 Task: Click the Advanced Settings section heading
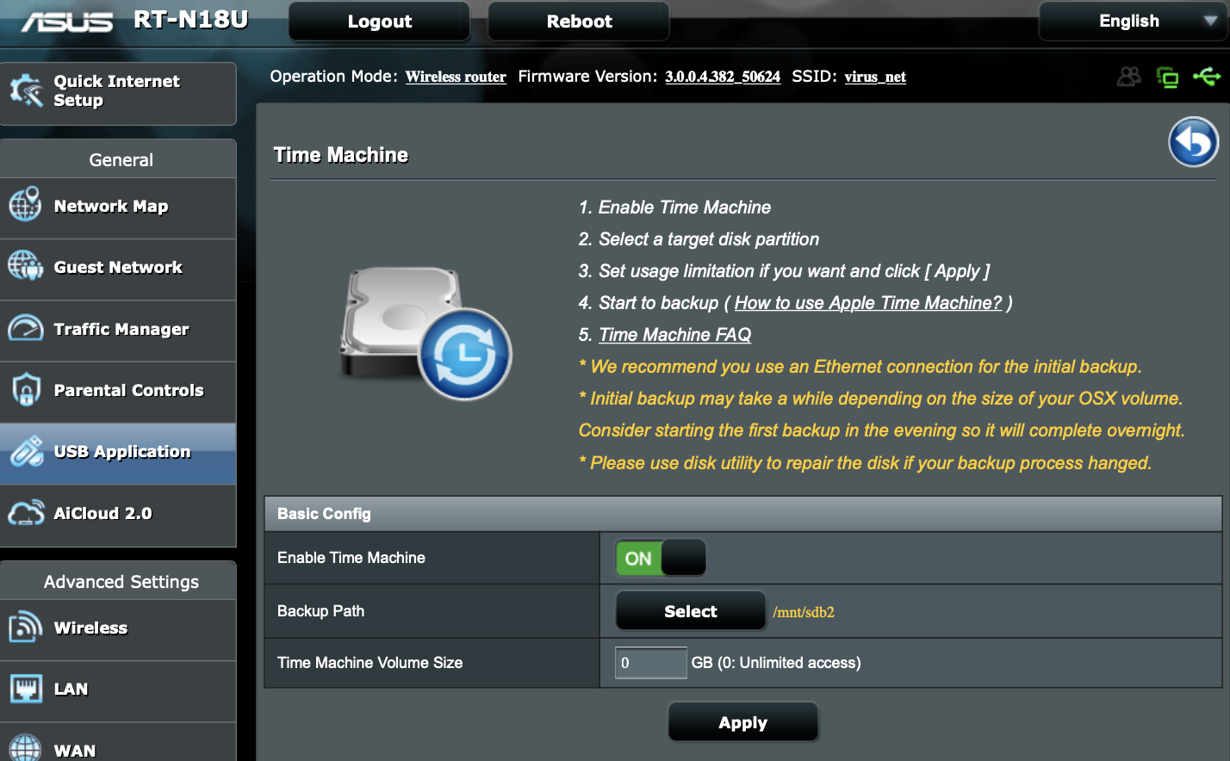121,582
